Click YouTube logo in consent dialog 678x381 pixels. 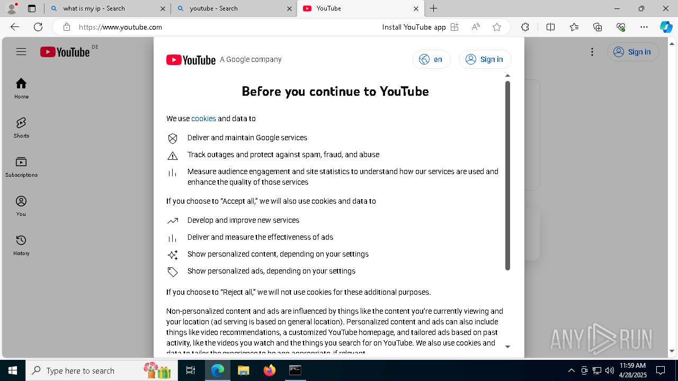(x=191, y=60)
